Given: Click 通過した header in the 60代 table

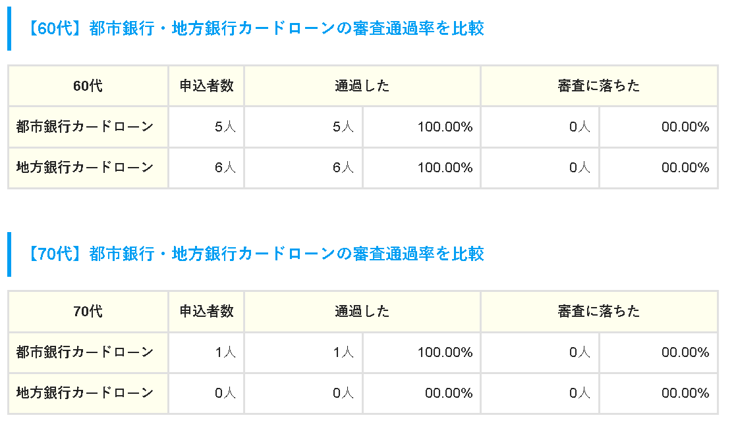Looking at the screenshot, I should (x=362, y=86).
